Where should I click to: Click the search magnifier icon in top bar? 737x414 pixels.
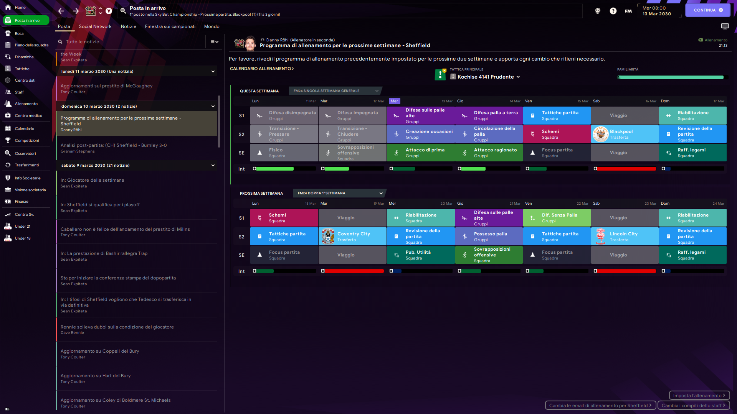tap(123, 11)
